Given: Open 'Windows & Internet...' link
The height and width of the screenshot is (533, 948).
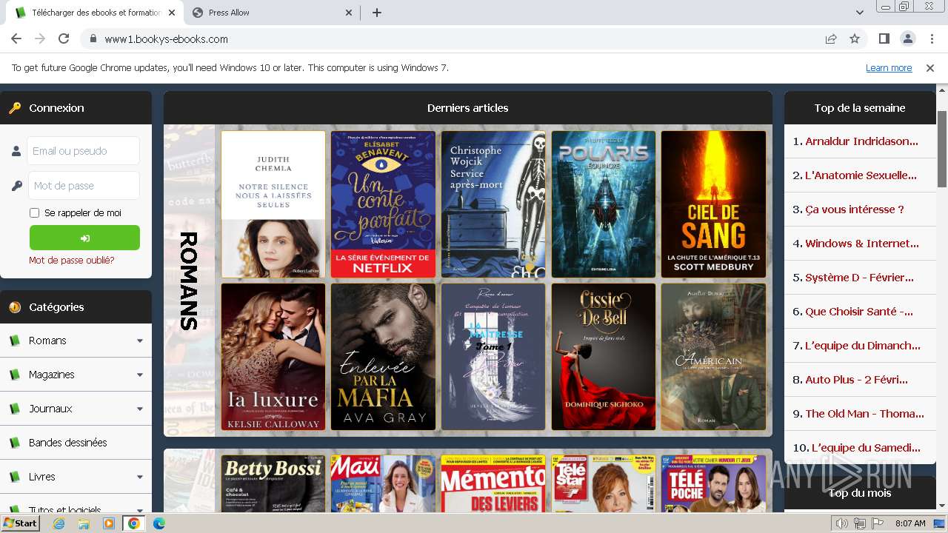Looking at the screenshot, I should [862, 244].
